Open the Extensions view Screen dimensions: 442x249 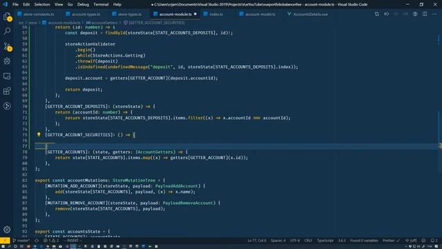click(x=7, y=91)
